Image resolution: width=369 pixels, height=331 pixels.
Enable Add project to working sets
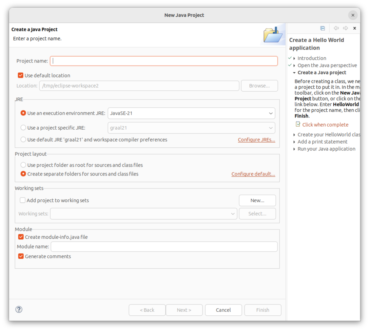click(23, 200)
